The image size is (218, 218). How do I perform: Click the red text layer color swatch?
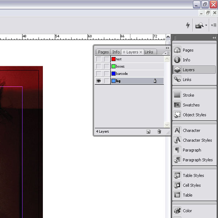pos(113,59)
